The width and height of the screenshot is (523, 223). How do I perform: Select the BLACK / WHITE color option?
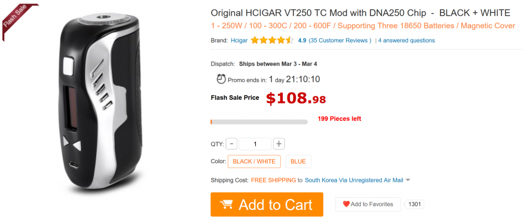(254, 161)
